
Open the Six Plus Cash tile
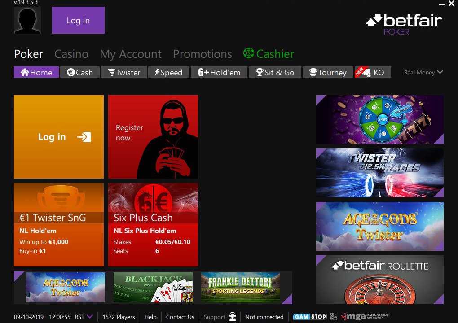point(153,225)
